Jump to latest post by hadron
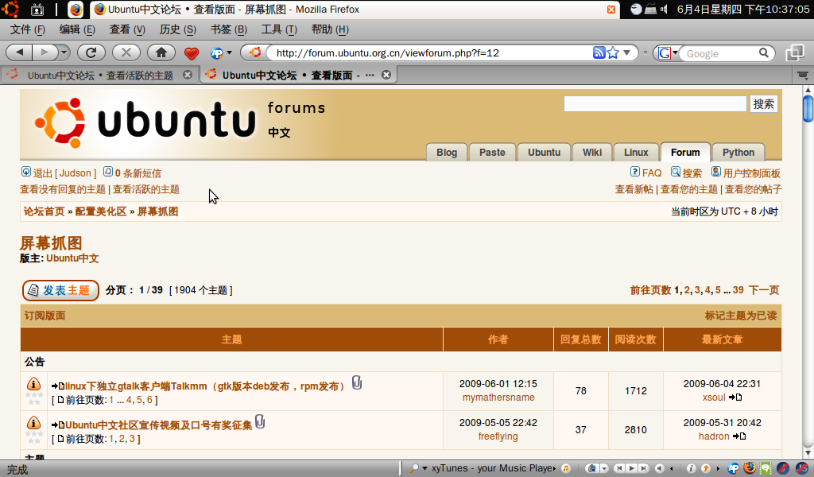Image resolution: width=814 pixels, height=477 pixels. pos(738,436)
